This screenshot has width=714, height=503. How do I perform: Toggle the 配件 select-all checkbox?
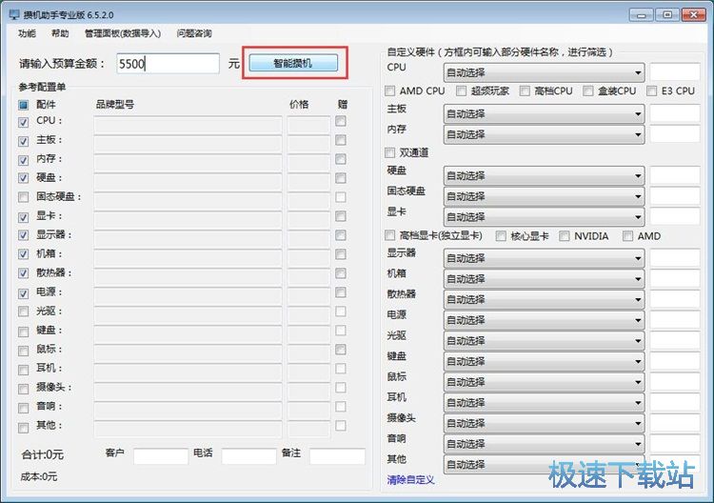pyautogui.click(x=23, y=105)
